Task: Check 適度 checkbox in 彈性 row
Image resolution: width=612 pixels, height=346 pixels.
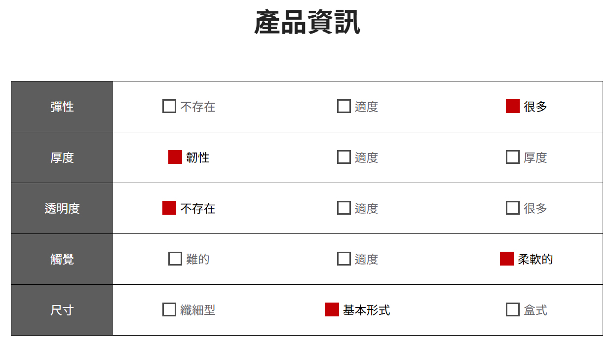Action: 344,106
